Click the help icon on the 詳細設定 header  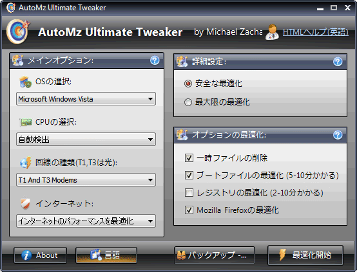tap(338, 62)
